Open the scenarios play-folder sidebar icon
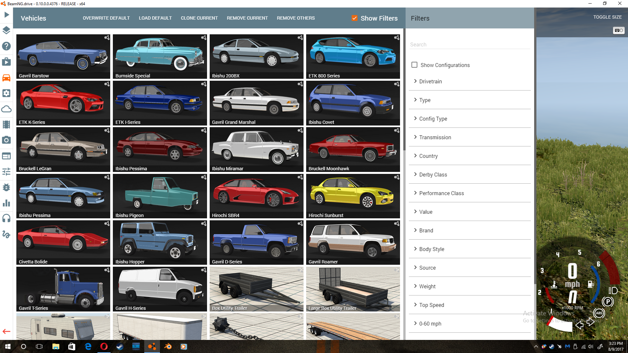Image resolution: width=628 pixels, height=353 pixels. (x=7, y=62)
